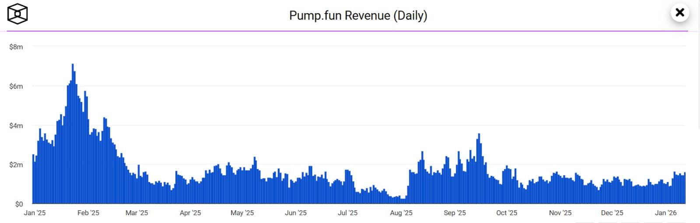Select the Nov '25 x-axis label
Screen dimensions: 700x223
[x=560, y=213]
